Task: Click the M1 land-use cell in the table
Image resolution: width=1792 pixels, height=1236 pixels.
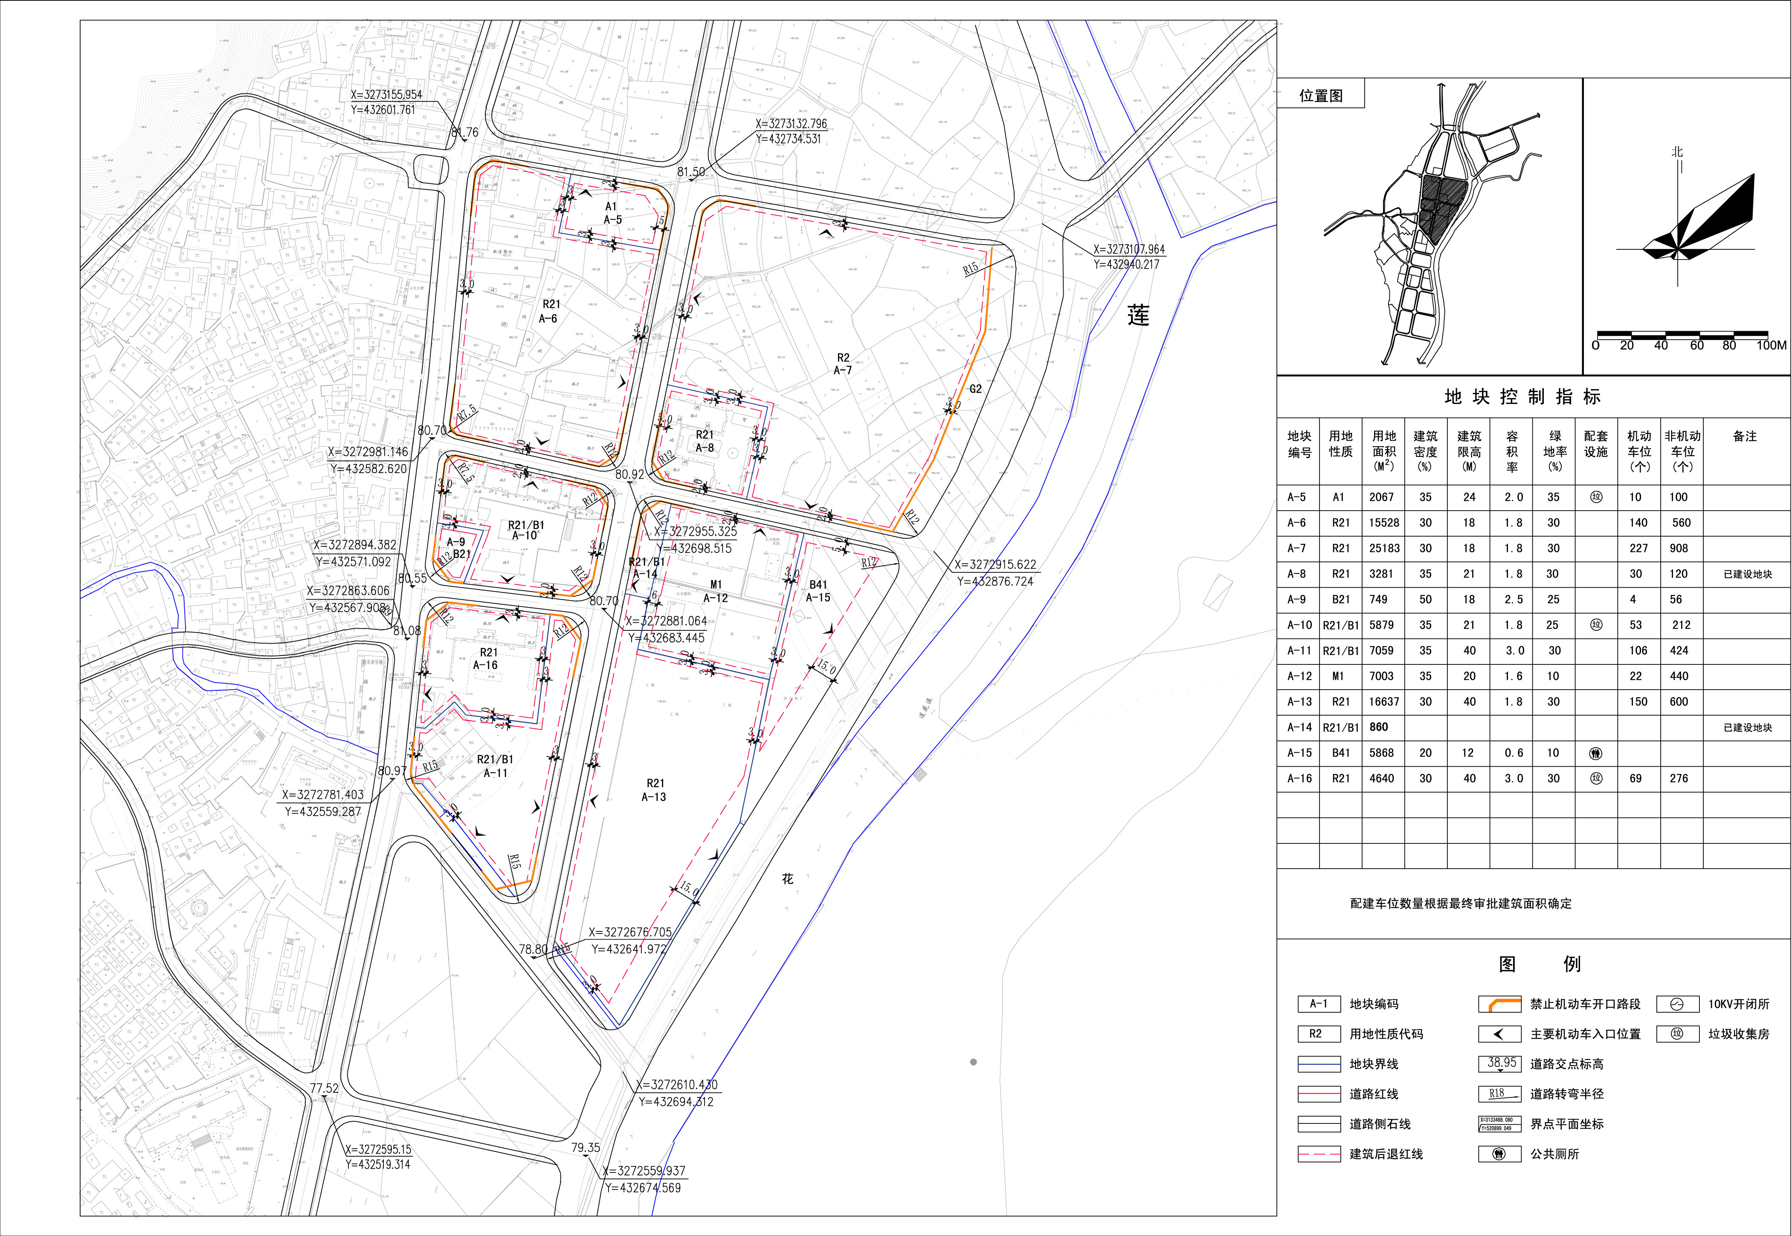Action: click(1338, 676)
